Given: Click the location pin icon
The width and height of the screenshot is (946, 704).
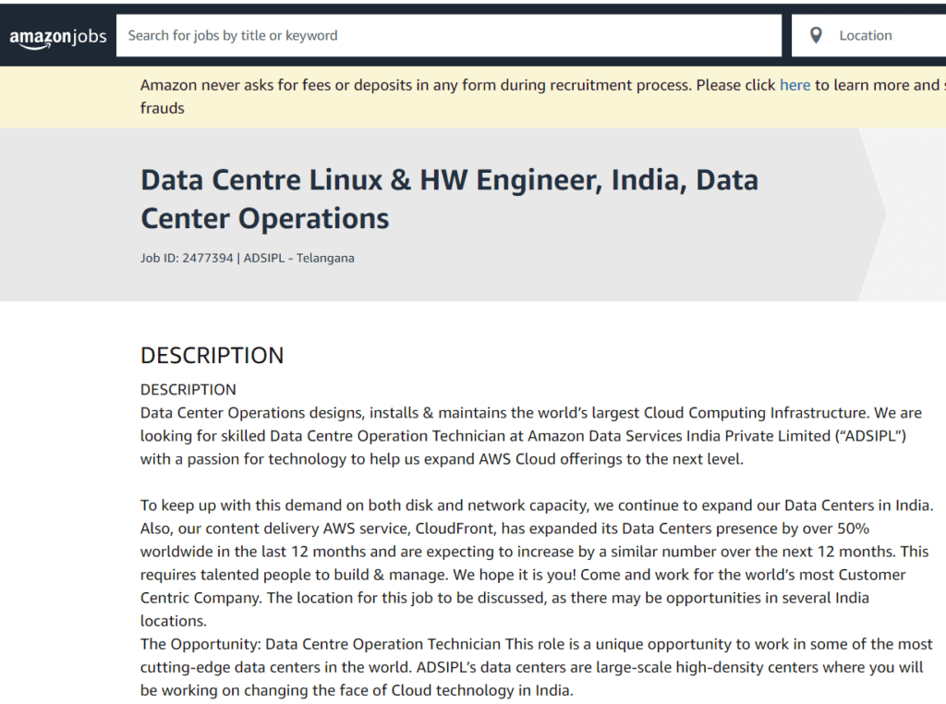Looking at the screenshot, I should click(x=816, y=34).
